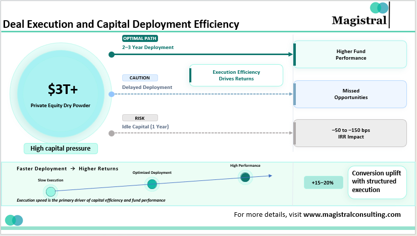The width and height of the screenshot is (417, 236).
Task: Select the High Performance circle marker
Action: click(x=245, y=177)
